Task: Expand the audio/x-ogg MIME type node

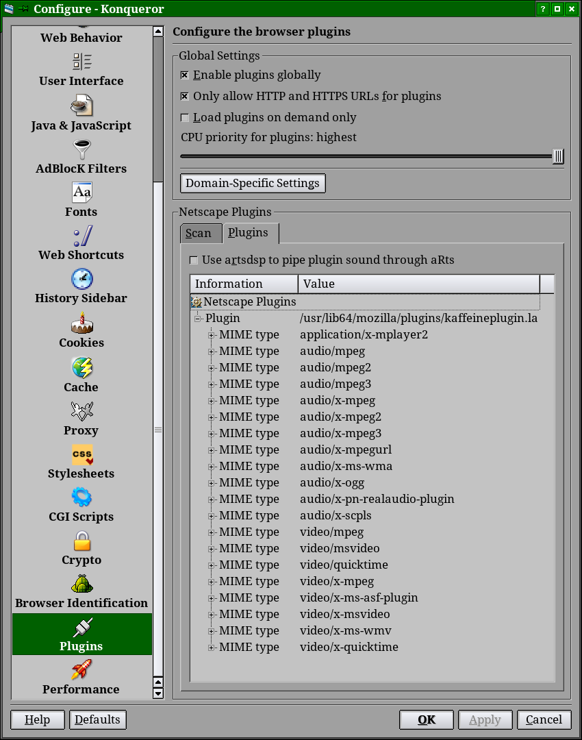Action: point(212,484)
